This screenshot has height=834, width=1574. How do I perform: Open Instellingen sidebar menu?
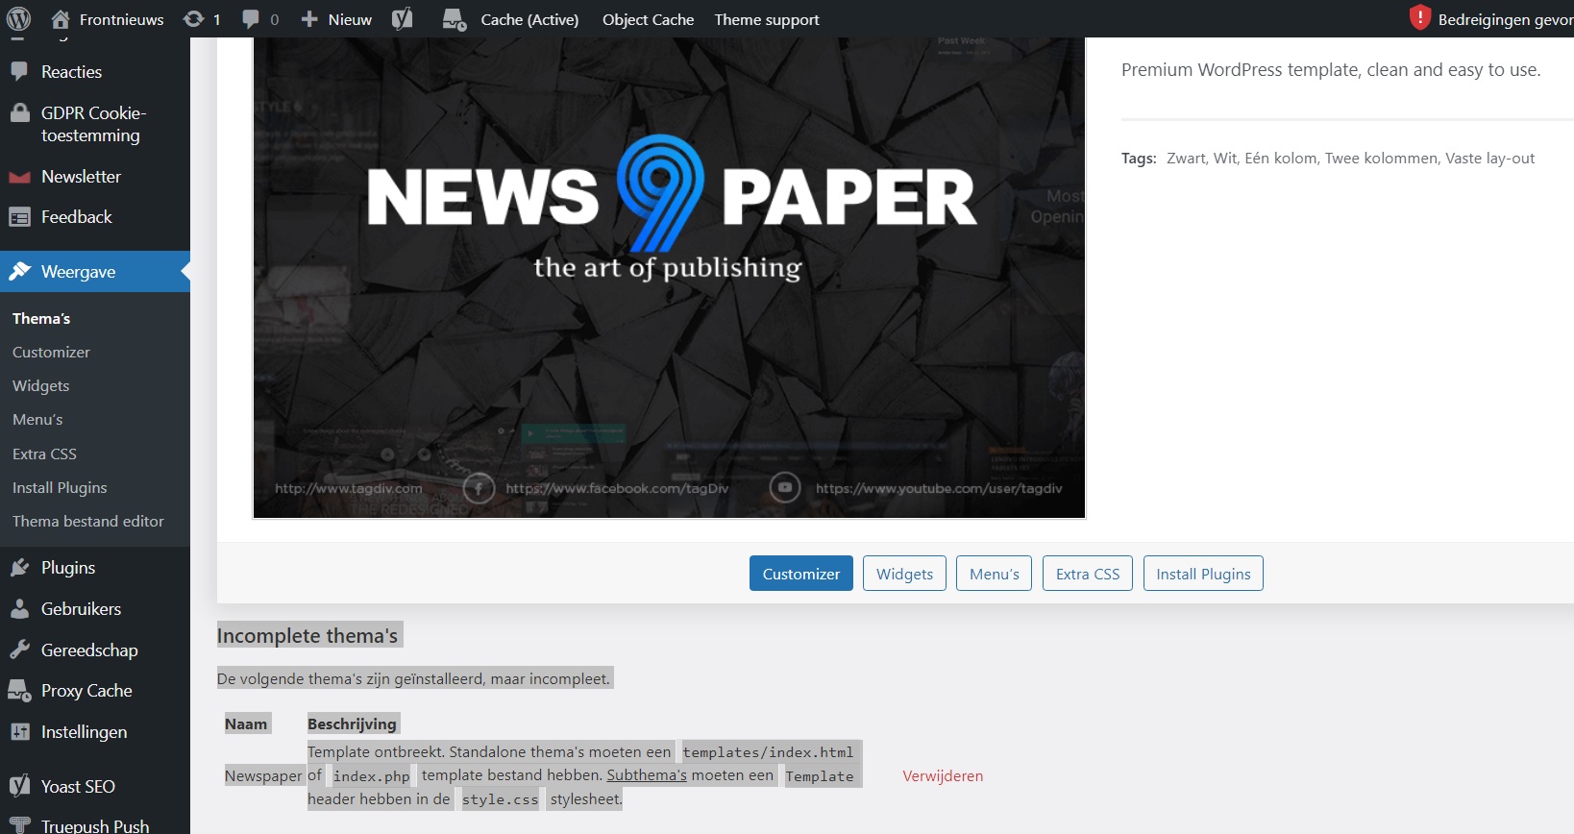tap(84, 732)
